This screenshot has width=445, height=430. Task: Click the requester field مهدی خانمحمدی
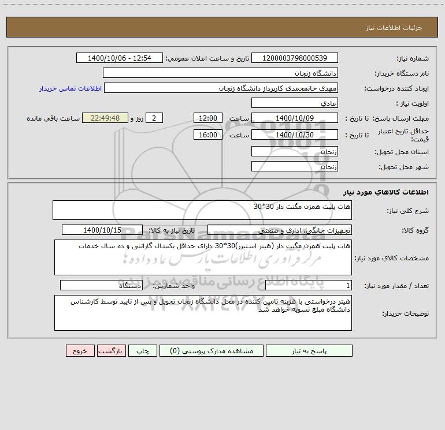221,88
